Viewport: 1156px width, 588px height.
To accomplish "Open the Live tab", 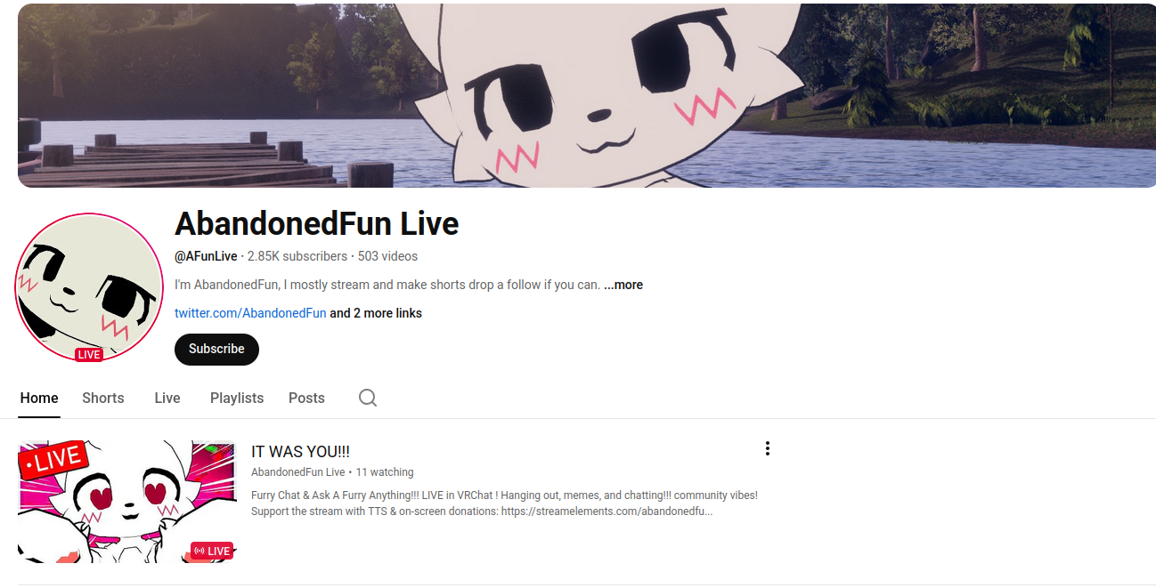I will [167, 398].
